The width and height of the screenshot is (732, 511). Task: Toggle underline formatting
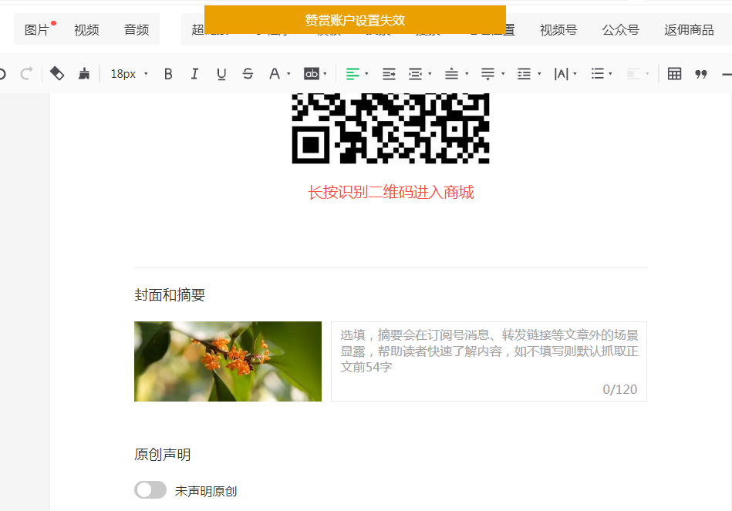pos(221,74)
